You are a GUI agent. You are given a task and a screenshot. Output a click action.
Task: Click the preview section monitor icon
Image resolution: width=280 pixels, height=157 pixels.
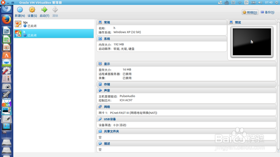(x=231, y=22)
